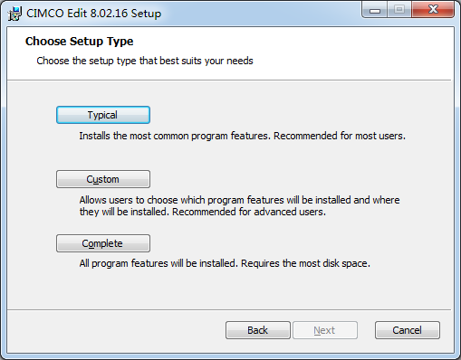The width and height of the screenshot is (461, 360).
Task: Cancel the CIMCO Edit installation
Action: pyautogui.click(x=408, y=330)
